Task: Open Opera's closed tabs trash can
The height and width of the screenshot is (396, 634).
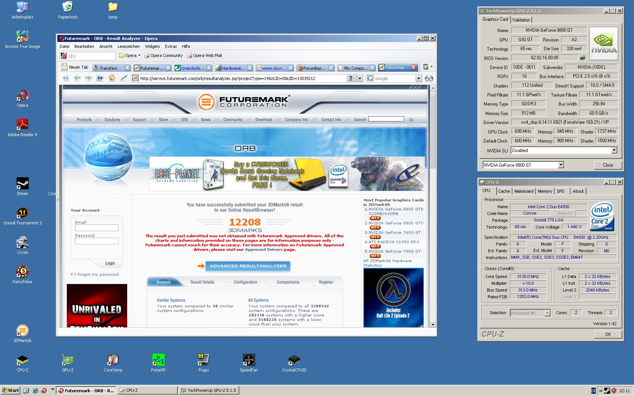Action: pos(426,67)
